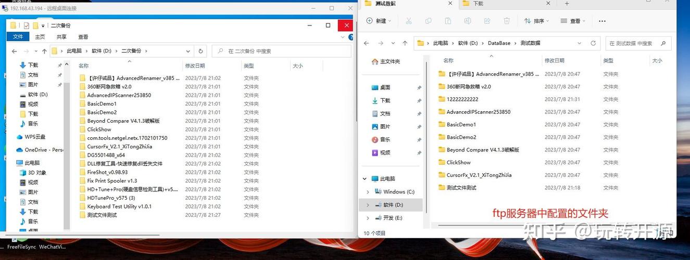Viewport: 690px width, 260px height.
Task: Switch to 查看 ribbon tab in 二次备份
Action: pyautogui.click(x=83, y=37)
